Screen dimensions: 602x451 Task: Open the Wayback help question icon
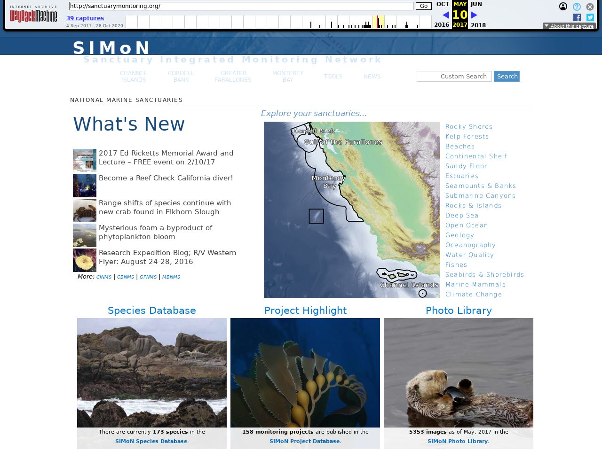pos(577,7)
